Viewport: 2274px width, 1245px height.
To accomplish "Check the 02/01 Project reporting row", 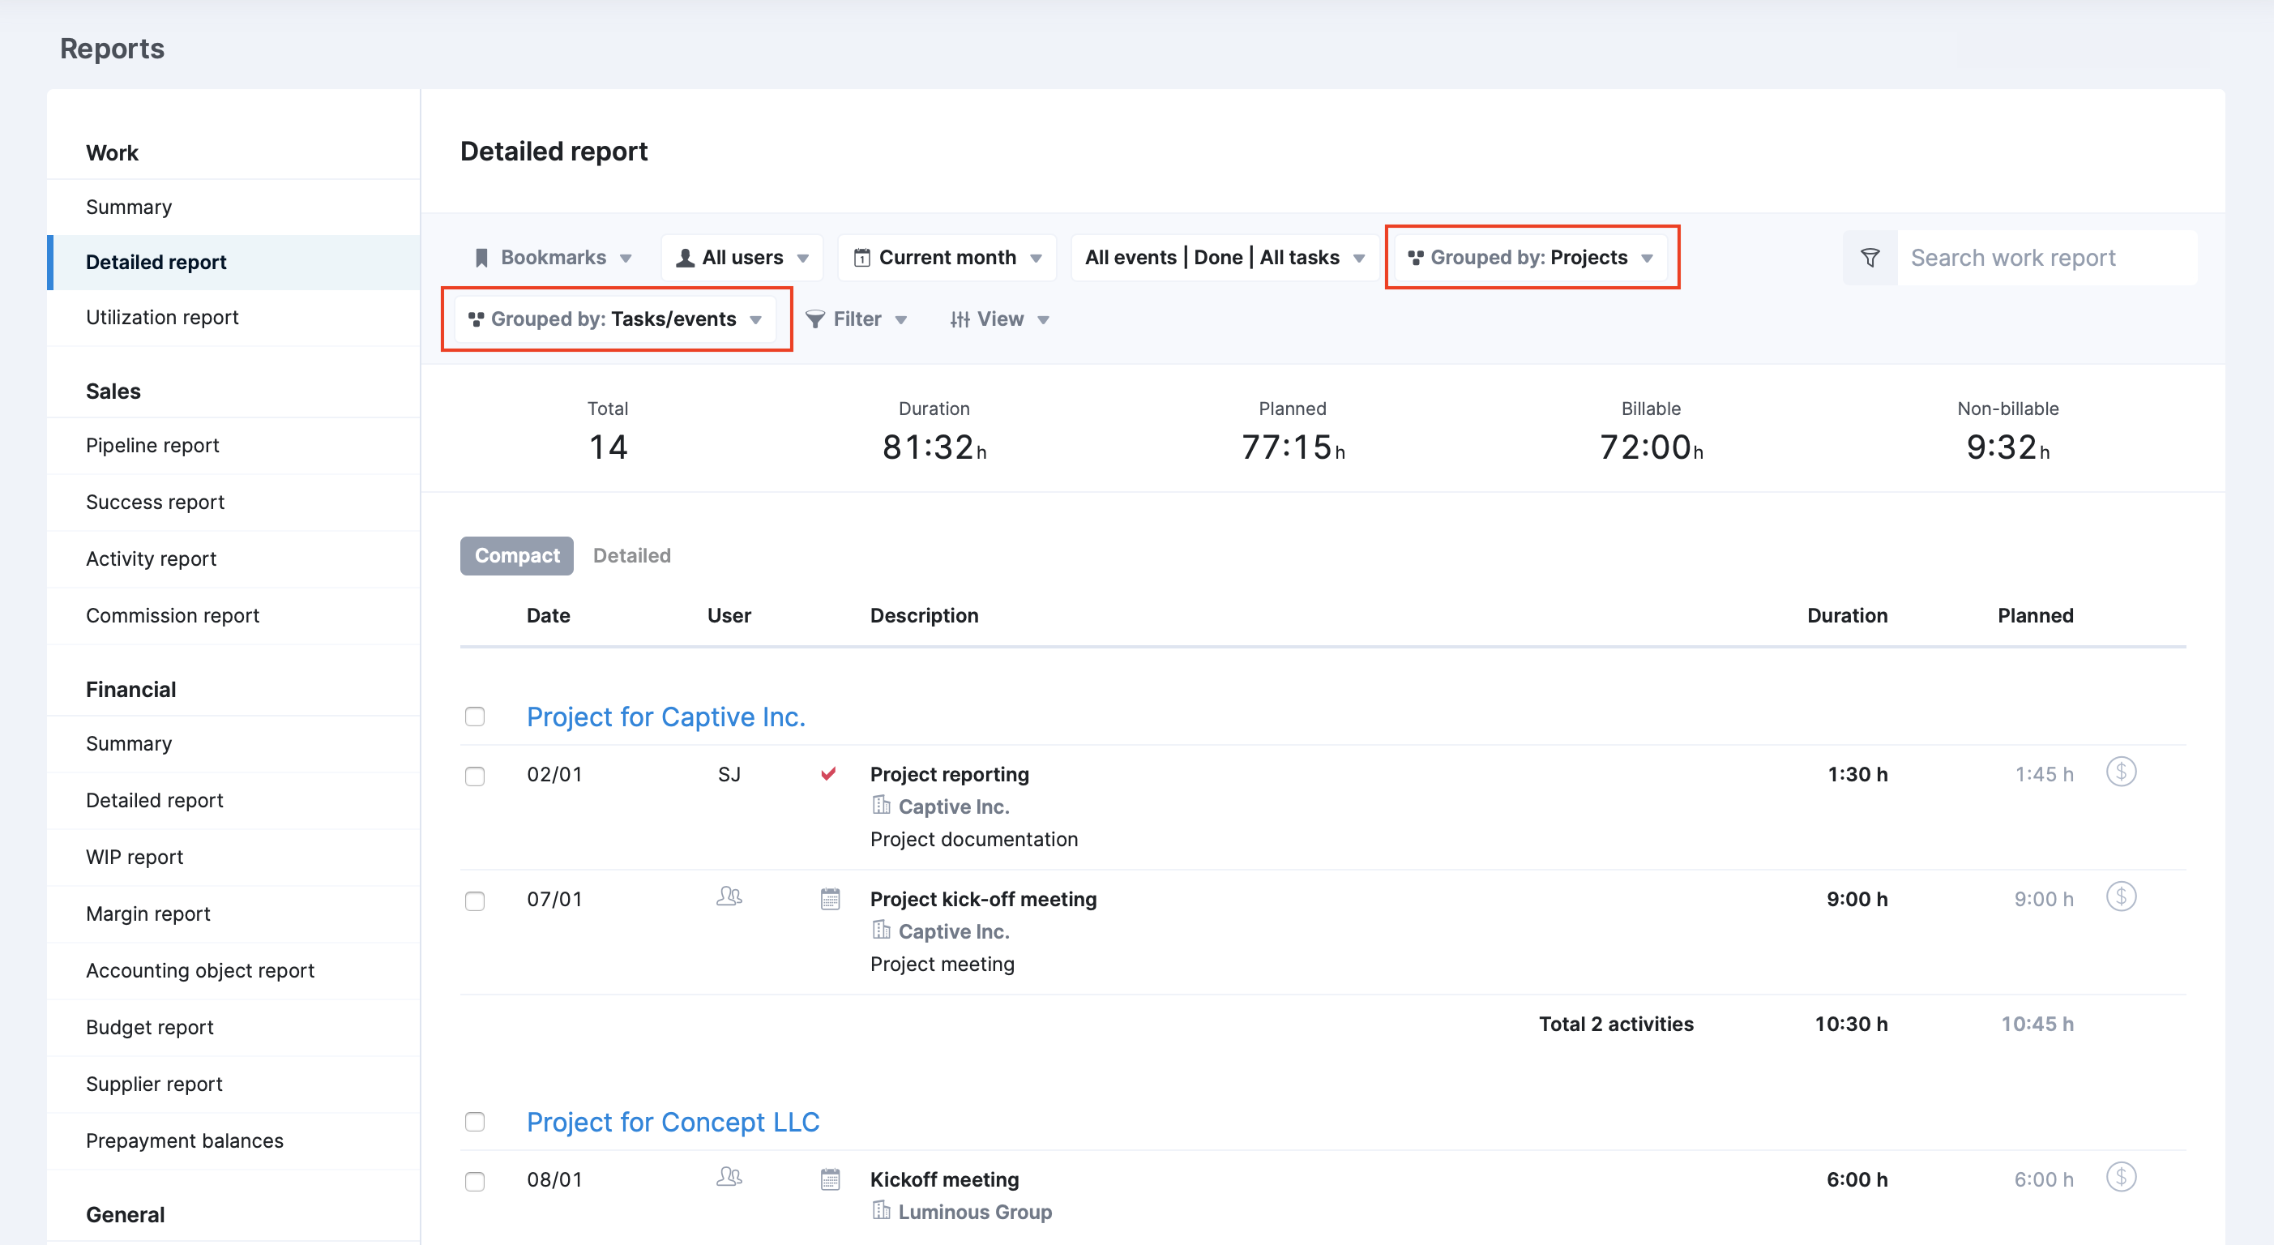I will tap(475, 777).
